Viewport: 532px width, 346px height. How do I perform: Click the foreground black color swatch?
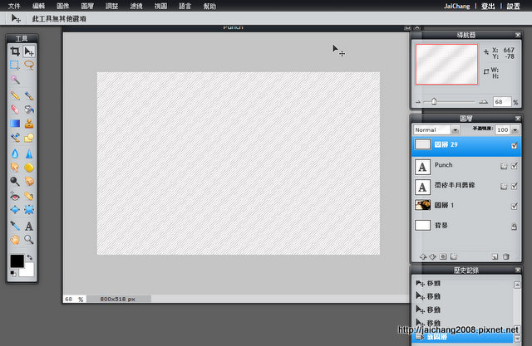click(x=17, y=261)
